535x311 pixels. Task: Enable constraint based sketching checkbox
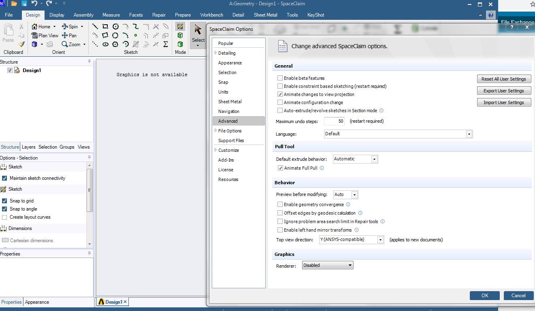pos(280,86)
